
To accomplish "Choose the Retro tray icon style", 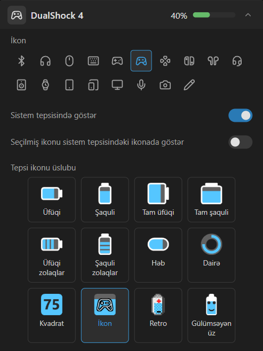I will click(158, 315).
